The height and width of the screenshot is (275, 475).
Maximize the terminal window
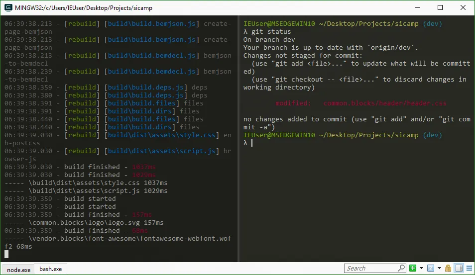coord(440,7)
